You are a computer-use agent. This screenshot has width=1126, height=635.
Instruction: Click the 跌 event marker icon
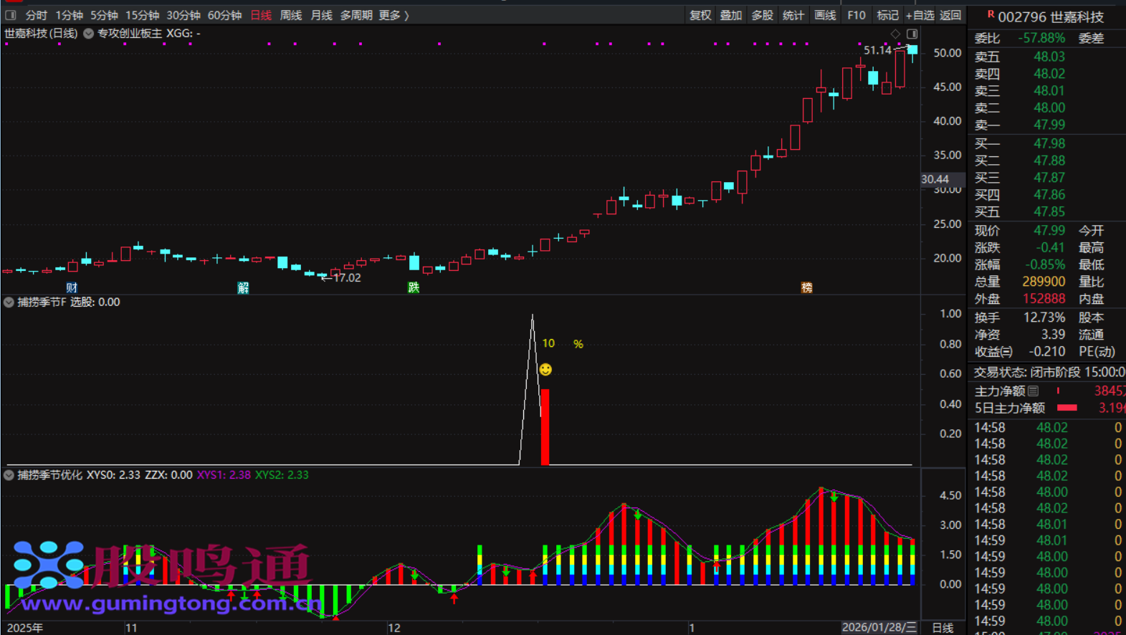point(414,287)
